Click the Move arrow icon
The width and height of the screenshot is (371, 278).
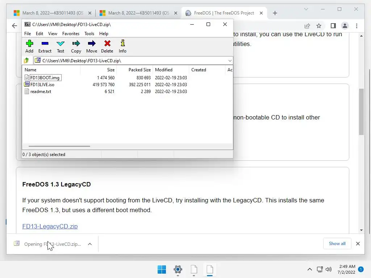point(92,46)
